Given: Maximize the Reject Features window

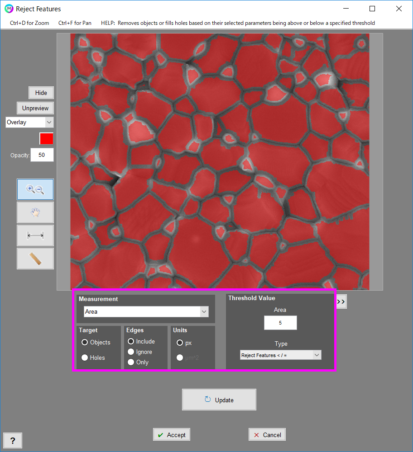Looking at the screenshot, I should pos(372,9).
